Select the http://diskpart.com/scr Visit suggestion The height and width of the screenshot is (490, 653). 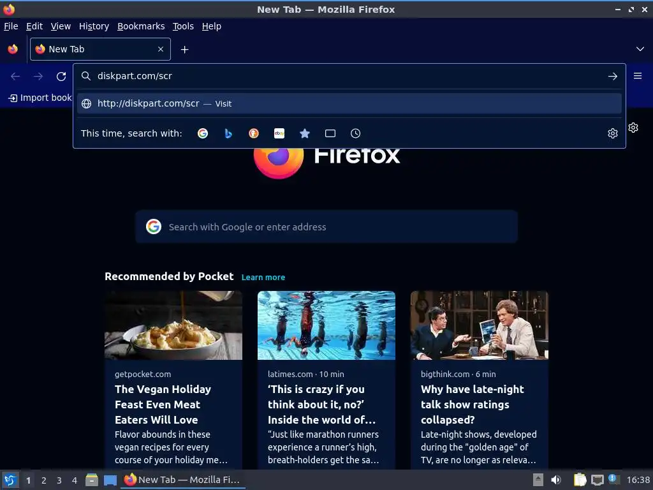[x=349, y=103]
